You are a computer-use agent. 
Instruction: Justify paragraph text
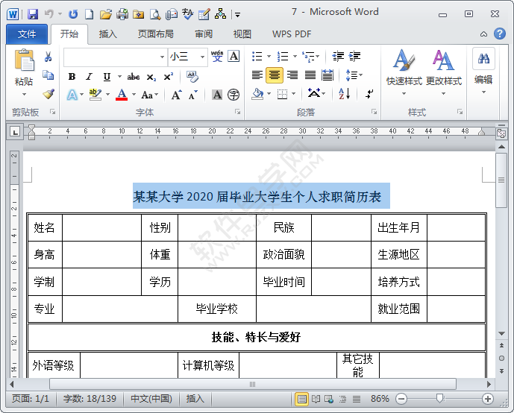(310, 75)
